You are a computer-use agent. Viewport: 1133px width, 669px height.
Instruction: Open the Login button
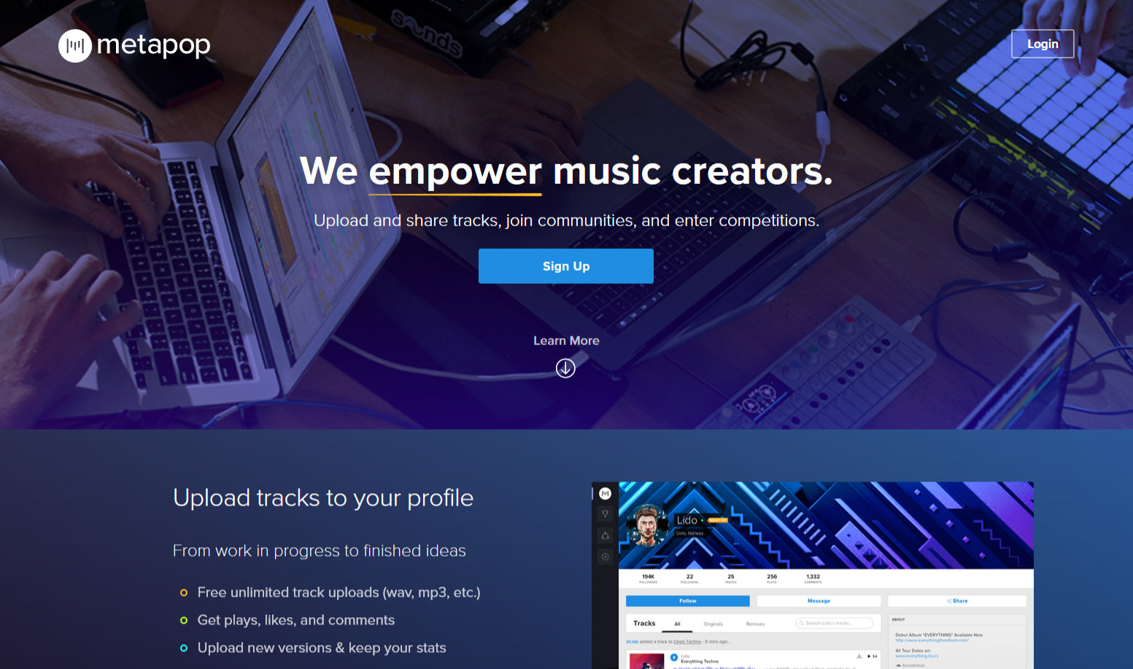pos(1043,44)
